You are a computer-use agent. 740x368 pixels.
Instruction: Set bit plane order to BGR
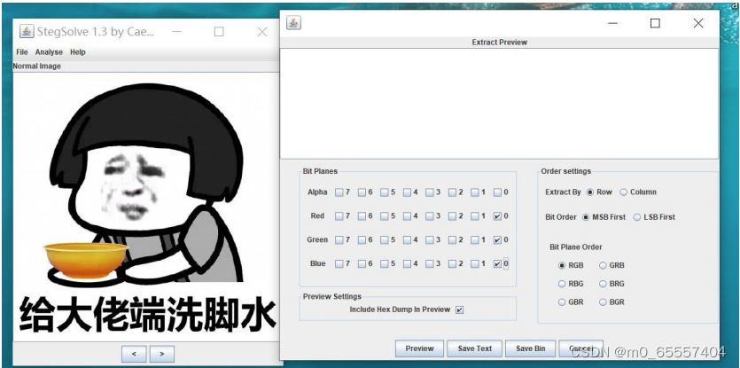click(603, 301)
